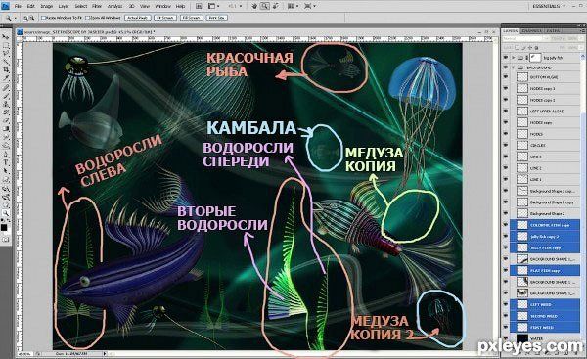Open the File menu
The image size is (587, 359).
tap(18, 7)
